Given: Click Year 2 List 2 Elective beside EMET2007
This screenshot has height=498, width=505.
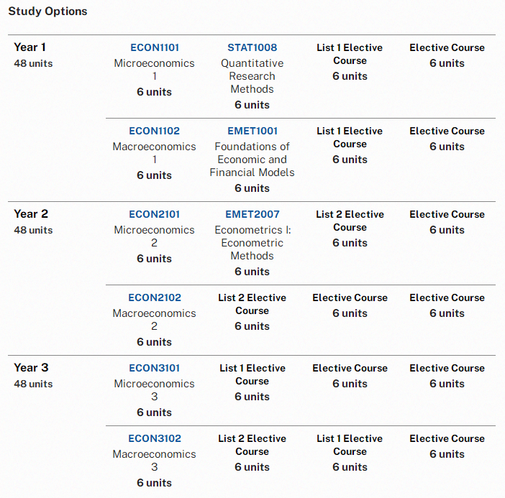Looking at the screenshot, I should coord(350,221).
